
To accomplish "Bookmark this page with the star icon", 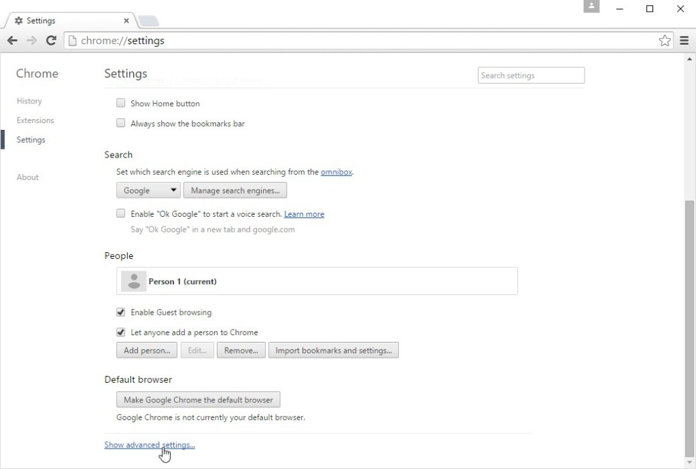I will click(x=665, y=41).
